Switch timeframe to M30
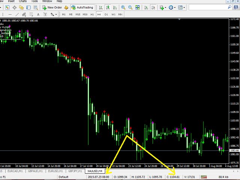The width and height of the screenshot is (240, 180). click(85, 15)
